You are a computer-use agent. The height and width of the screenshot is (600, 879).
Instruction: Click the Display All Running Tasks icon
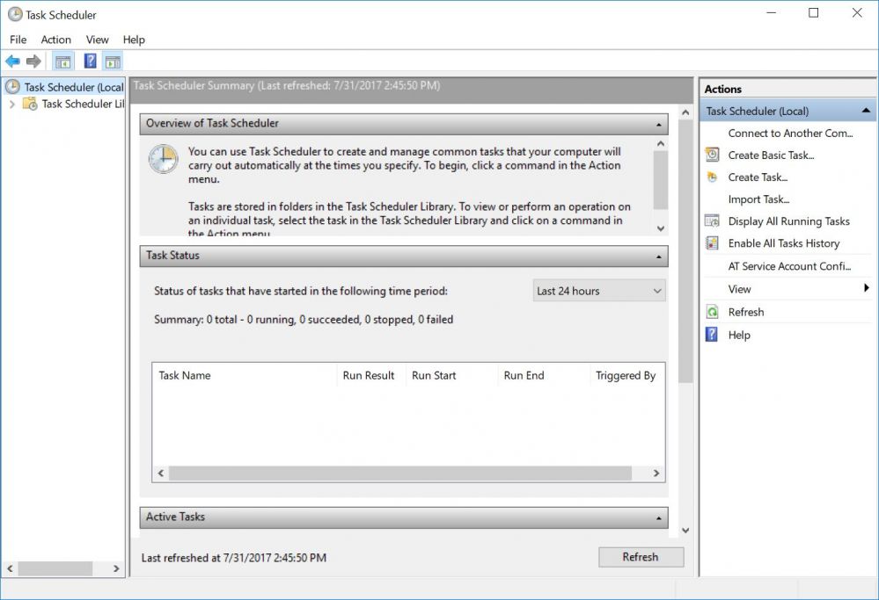(x=713, y=221)
